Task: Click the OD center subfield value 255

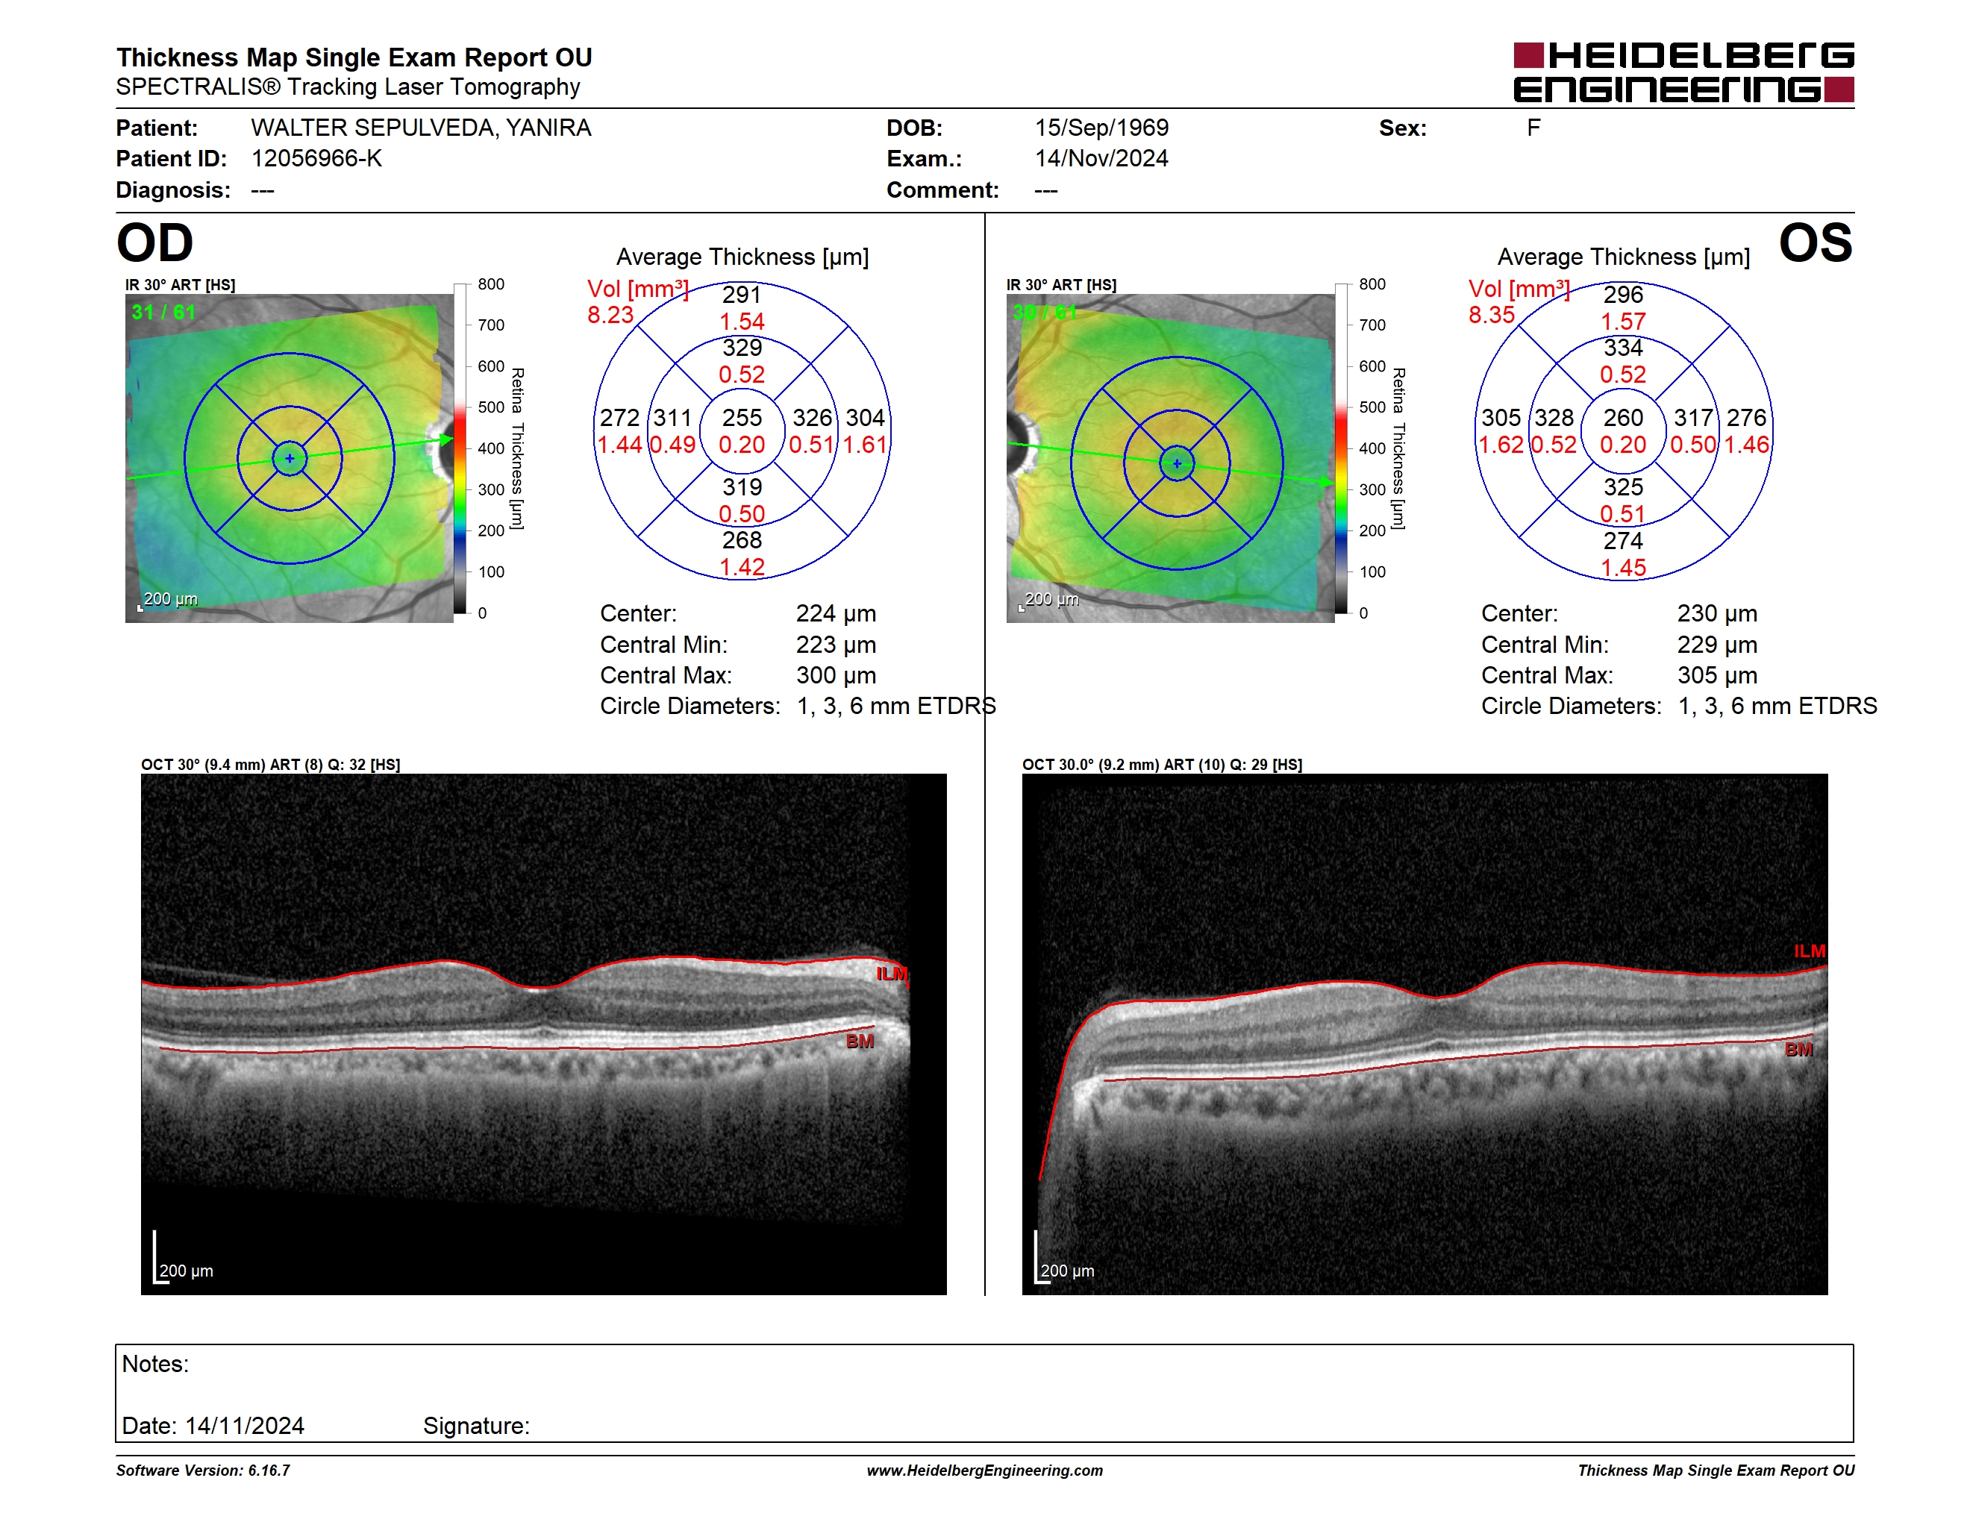Action: point(742,418)
